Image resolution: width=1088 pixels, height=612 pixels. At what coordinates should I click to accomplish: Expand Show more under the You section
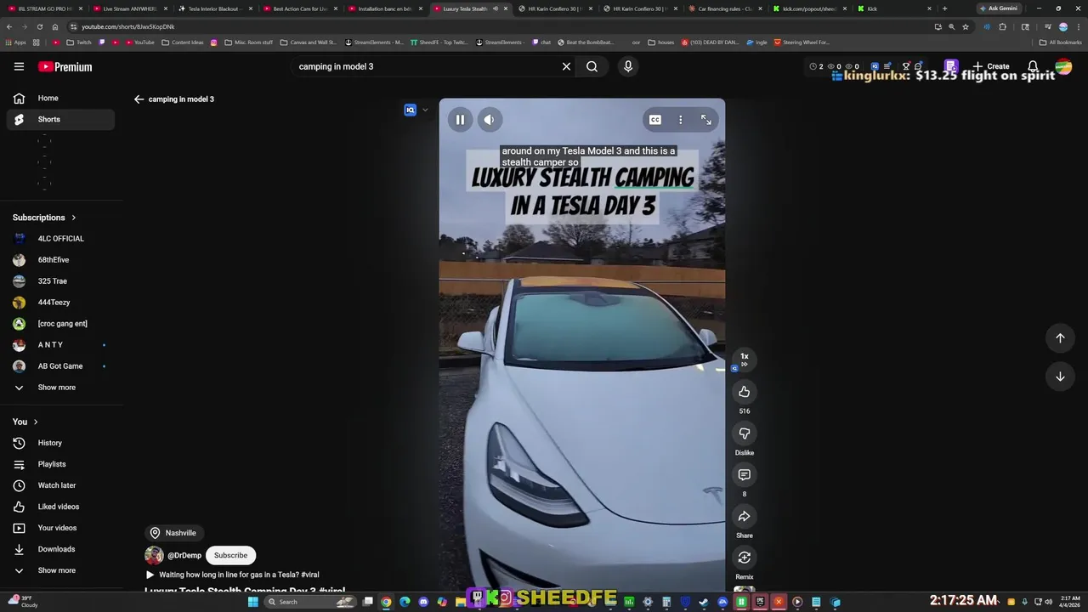[60, 570]
